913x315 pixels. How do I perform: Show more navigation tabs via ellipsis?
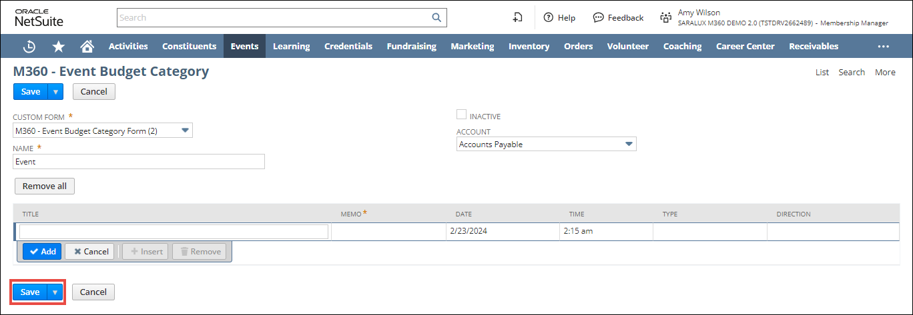883,47
